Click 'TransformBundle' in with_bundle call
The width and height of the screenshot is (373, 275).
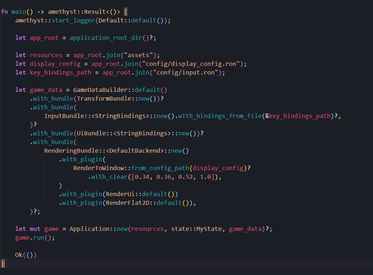104,99
